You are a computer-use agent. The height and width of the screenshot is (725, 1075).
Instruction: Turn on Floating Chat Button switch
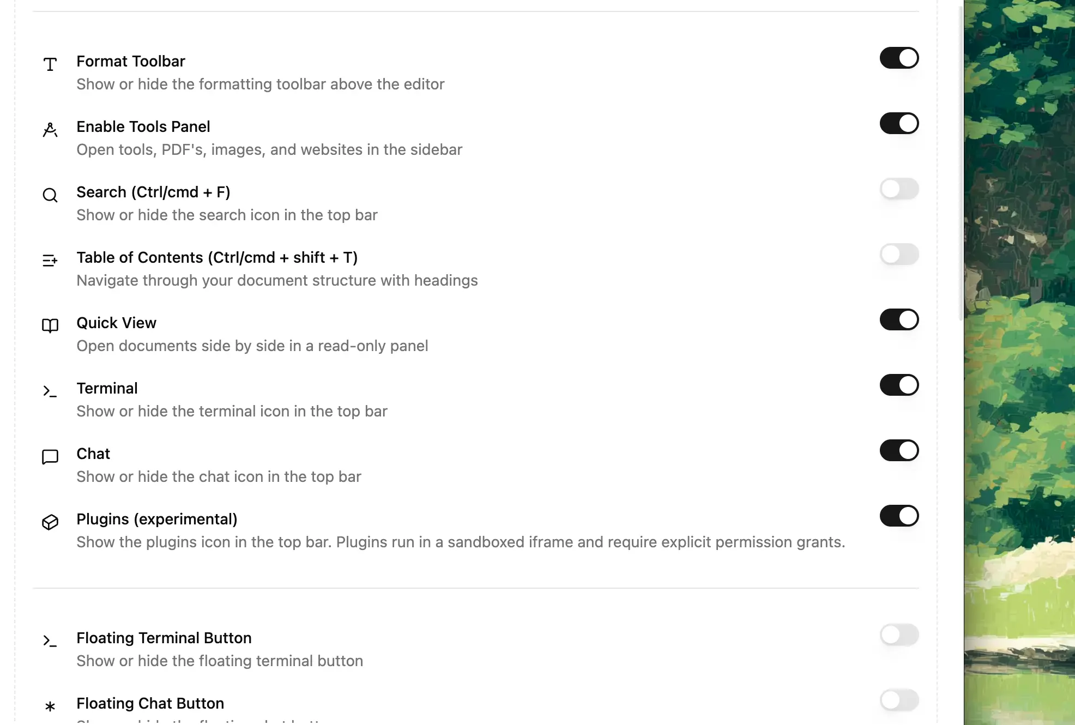coord(899,700)
